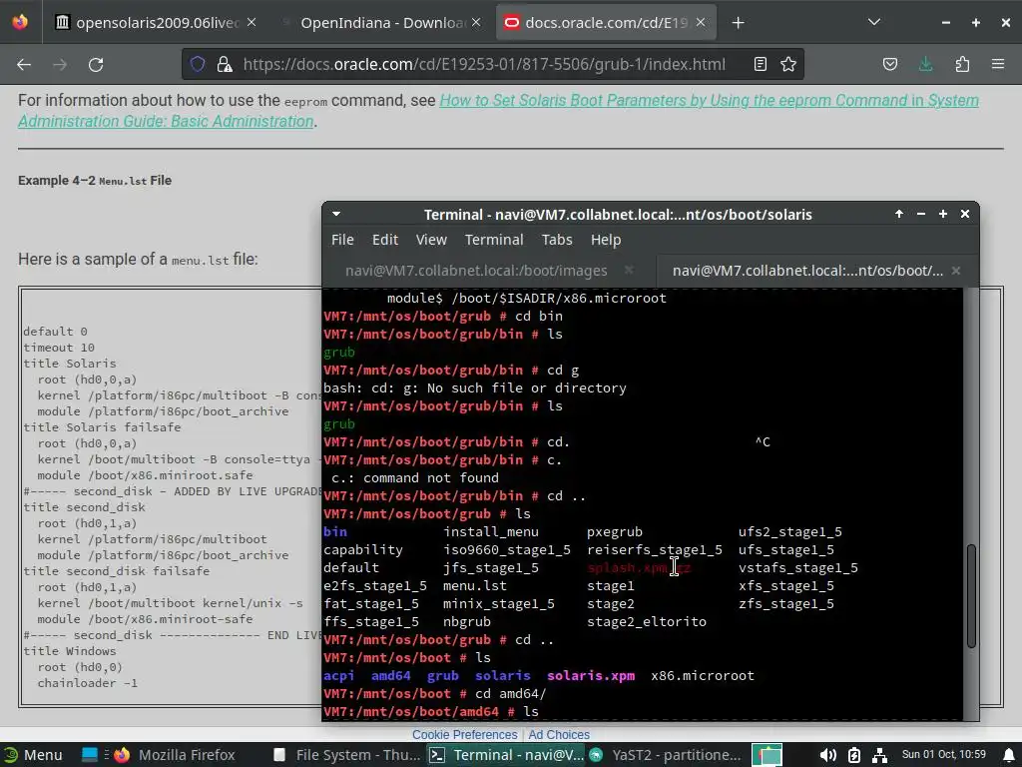Open the eeprom command guide link
Screen dimensions: 1022x767
499,110
